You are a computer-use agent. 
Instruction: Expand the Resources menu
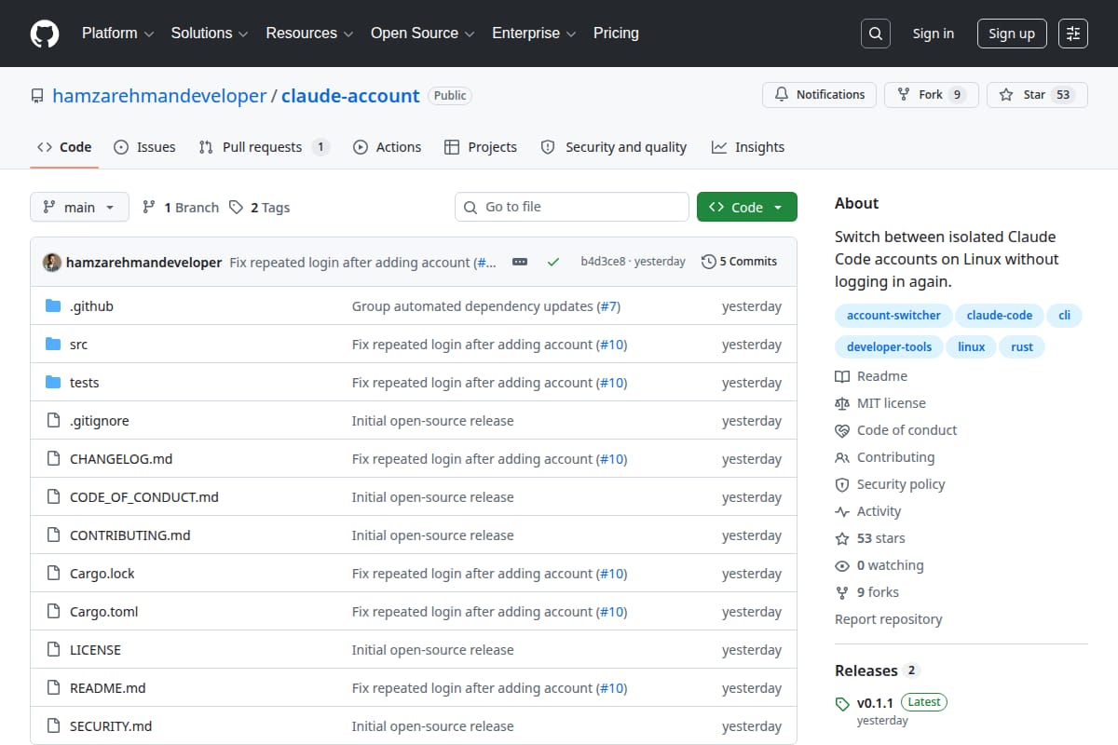tap(309, 33)
